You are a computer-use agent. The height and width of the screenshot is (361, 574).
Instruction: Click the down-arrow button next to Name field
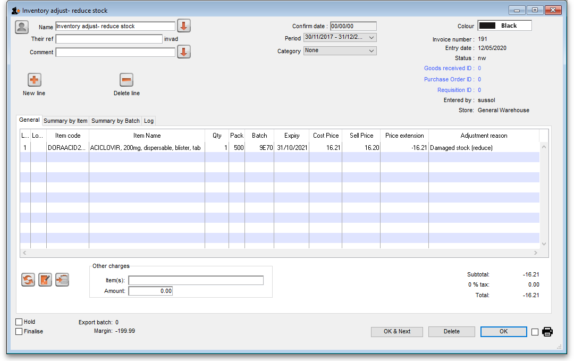coord(183,26)
